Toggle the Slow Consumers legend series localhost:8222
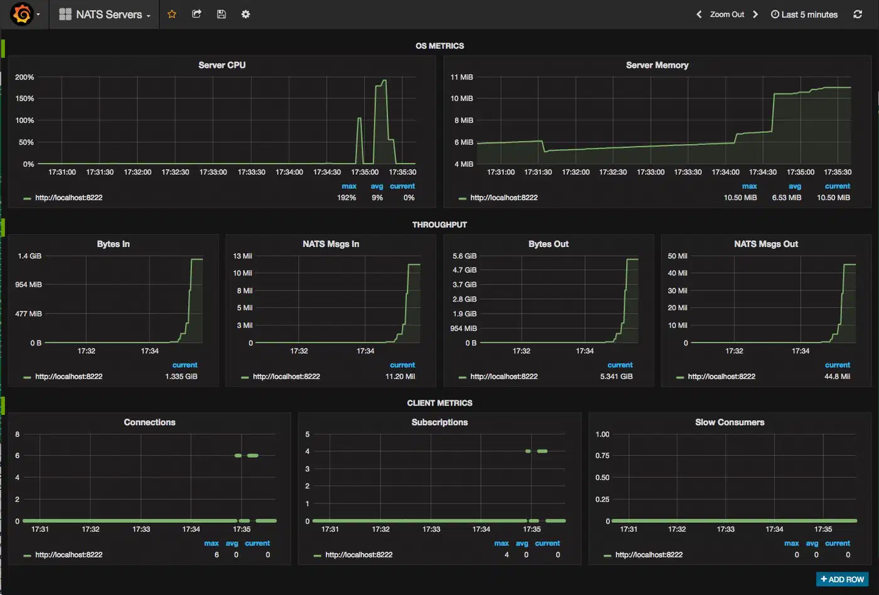Screen dimensions: 879x595 click(649, 555)
